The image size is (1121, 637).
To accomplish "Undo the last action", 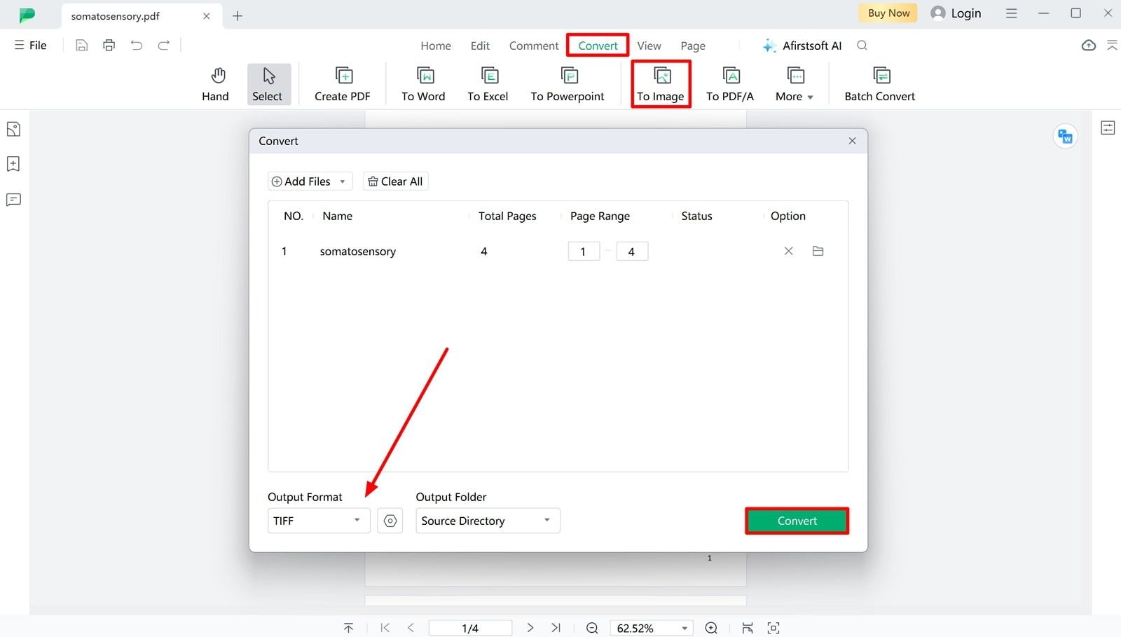I will (137, 46).
